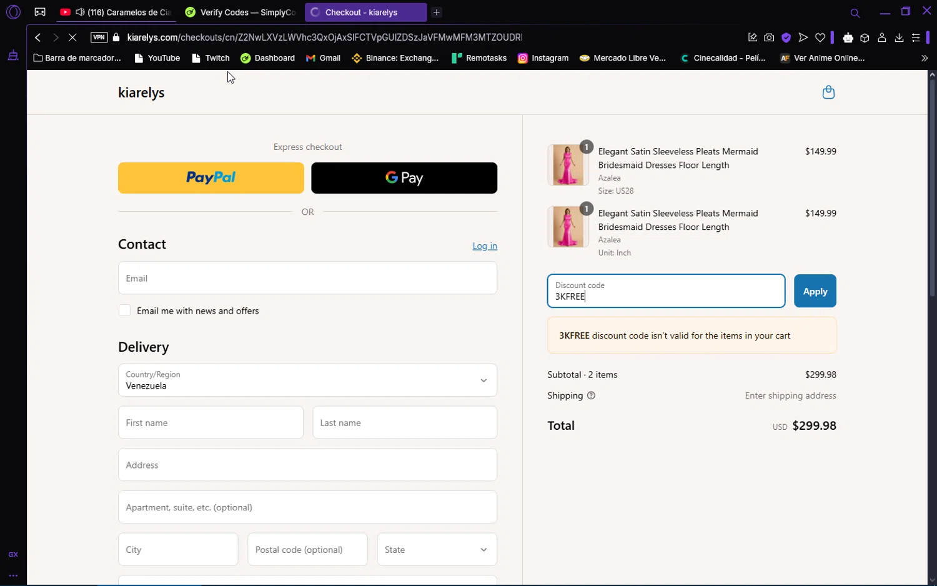
Task: Open the sidebar three-dots setup
Action: 13,575
